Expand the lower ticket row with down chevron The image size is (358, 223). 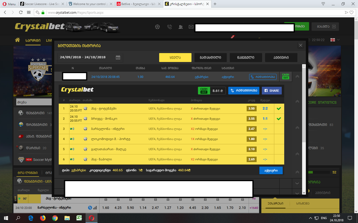pos(297,183)
